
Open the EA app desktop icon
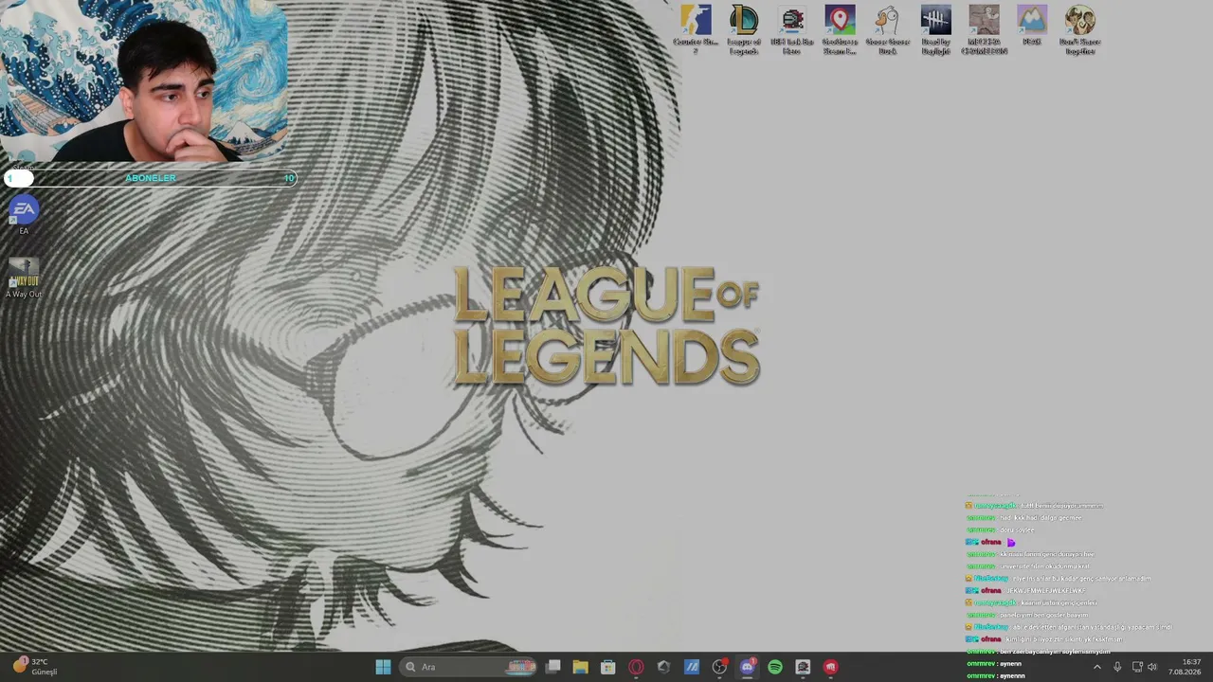pos(24,215)
